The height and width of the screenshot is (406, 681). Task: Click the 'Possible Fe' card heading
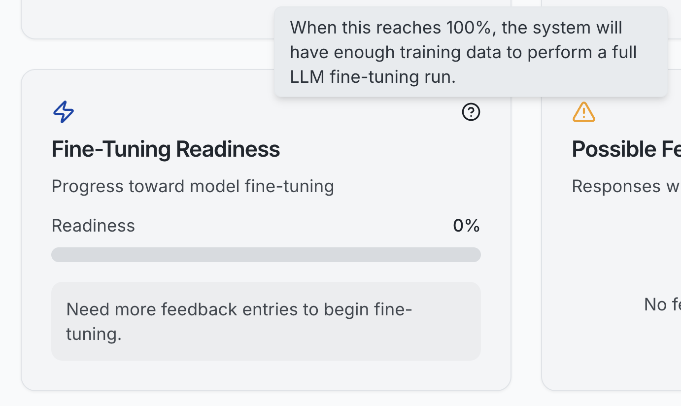(x=626, y=149)
